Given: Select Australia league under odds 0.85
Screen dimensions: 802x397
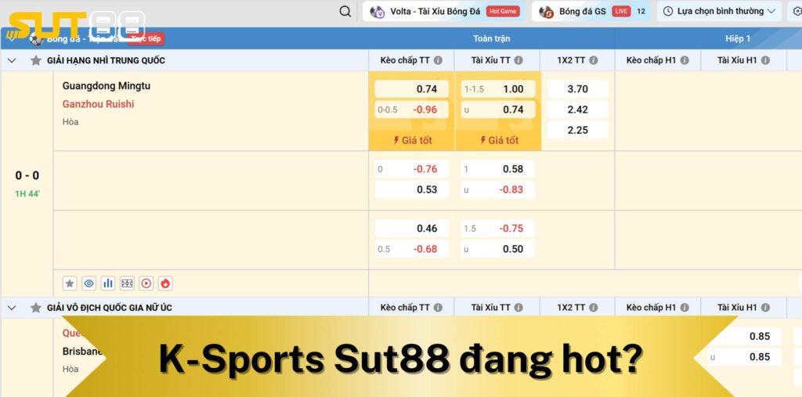Looking at the screenshot, I should (745, 356).
